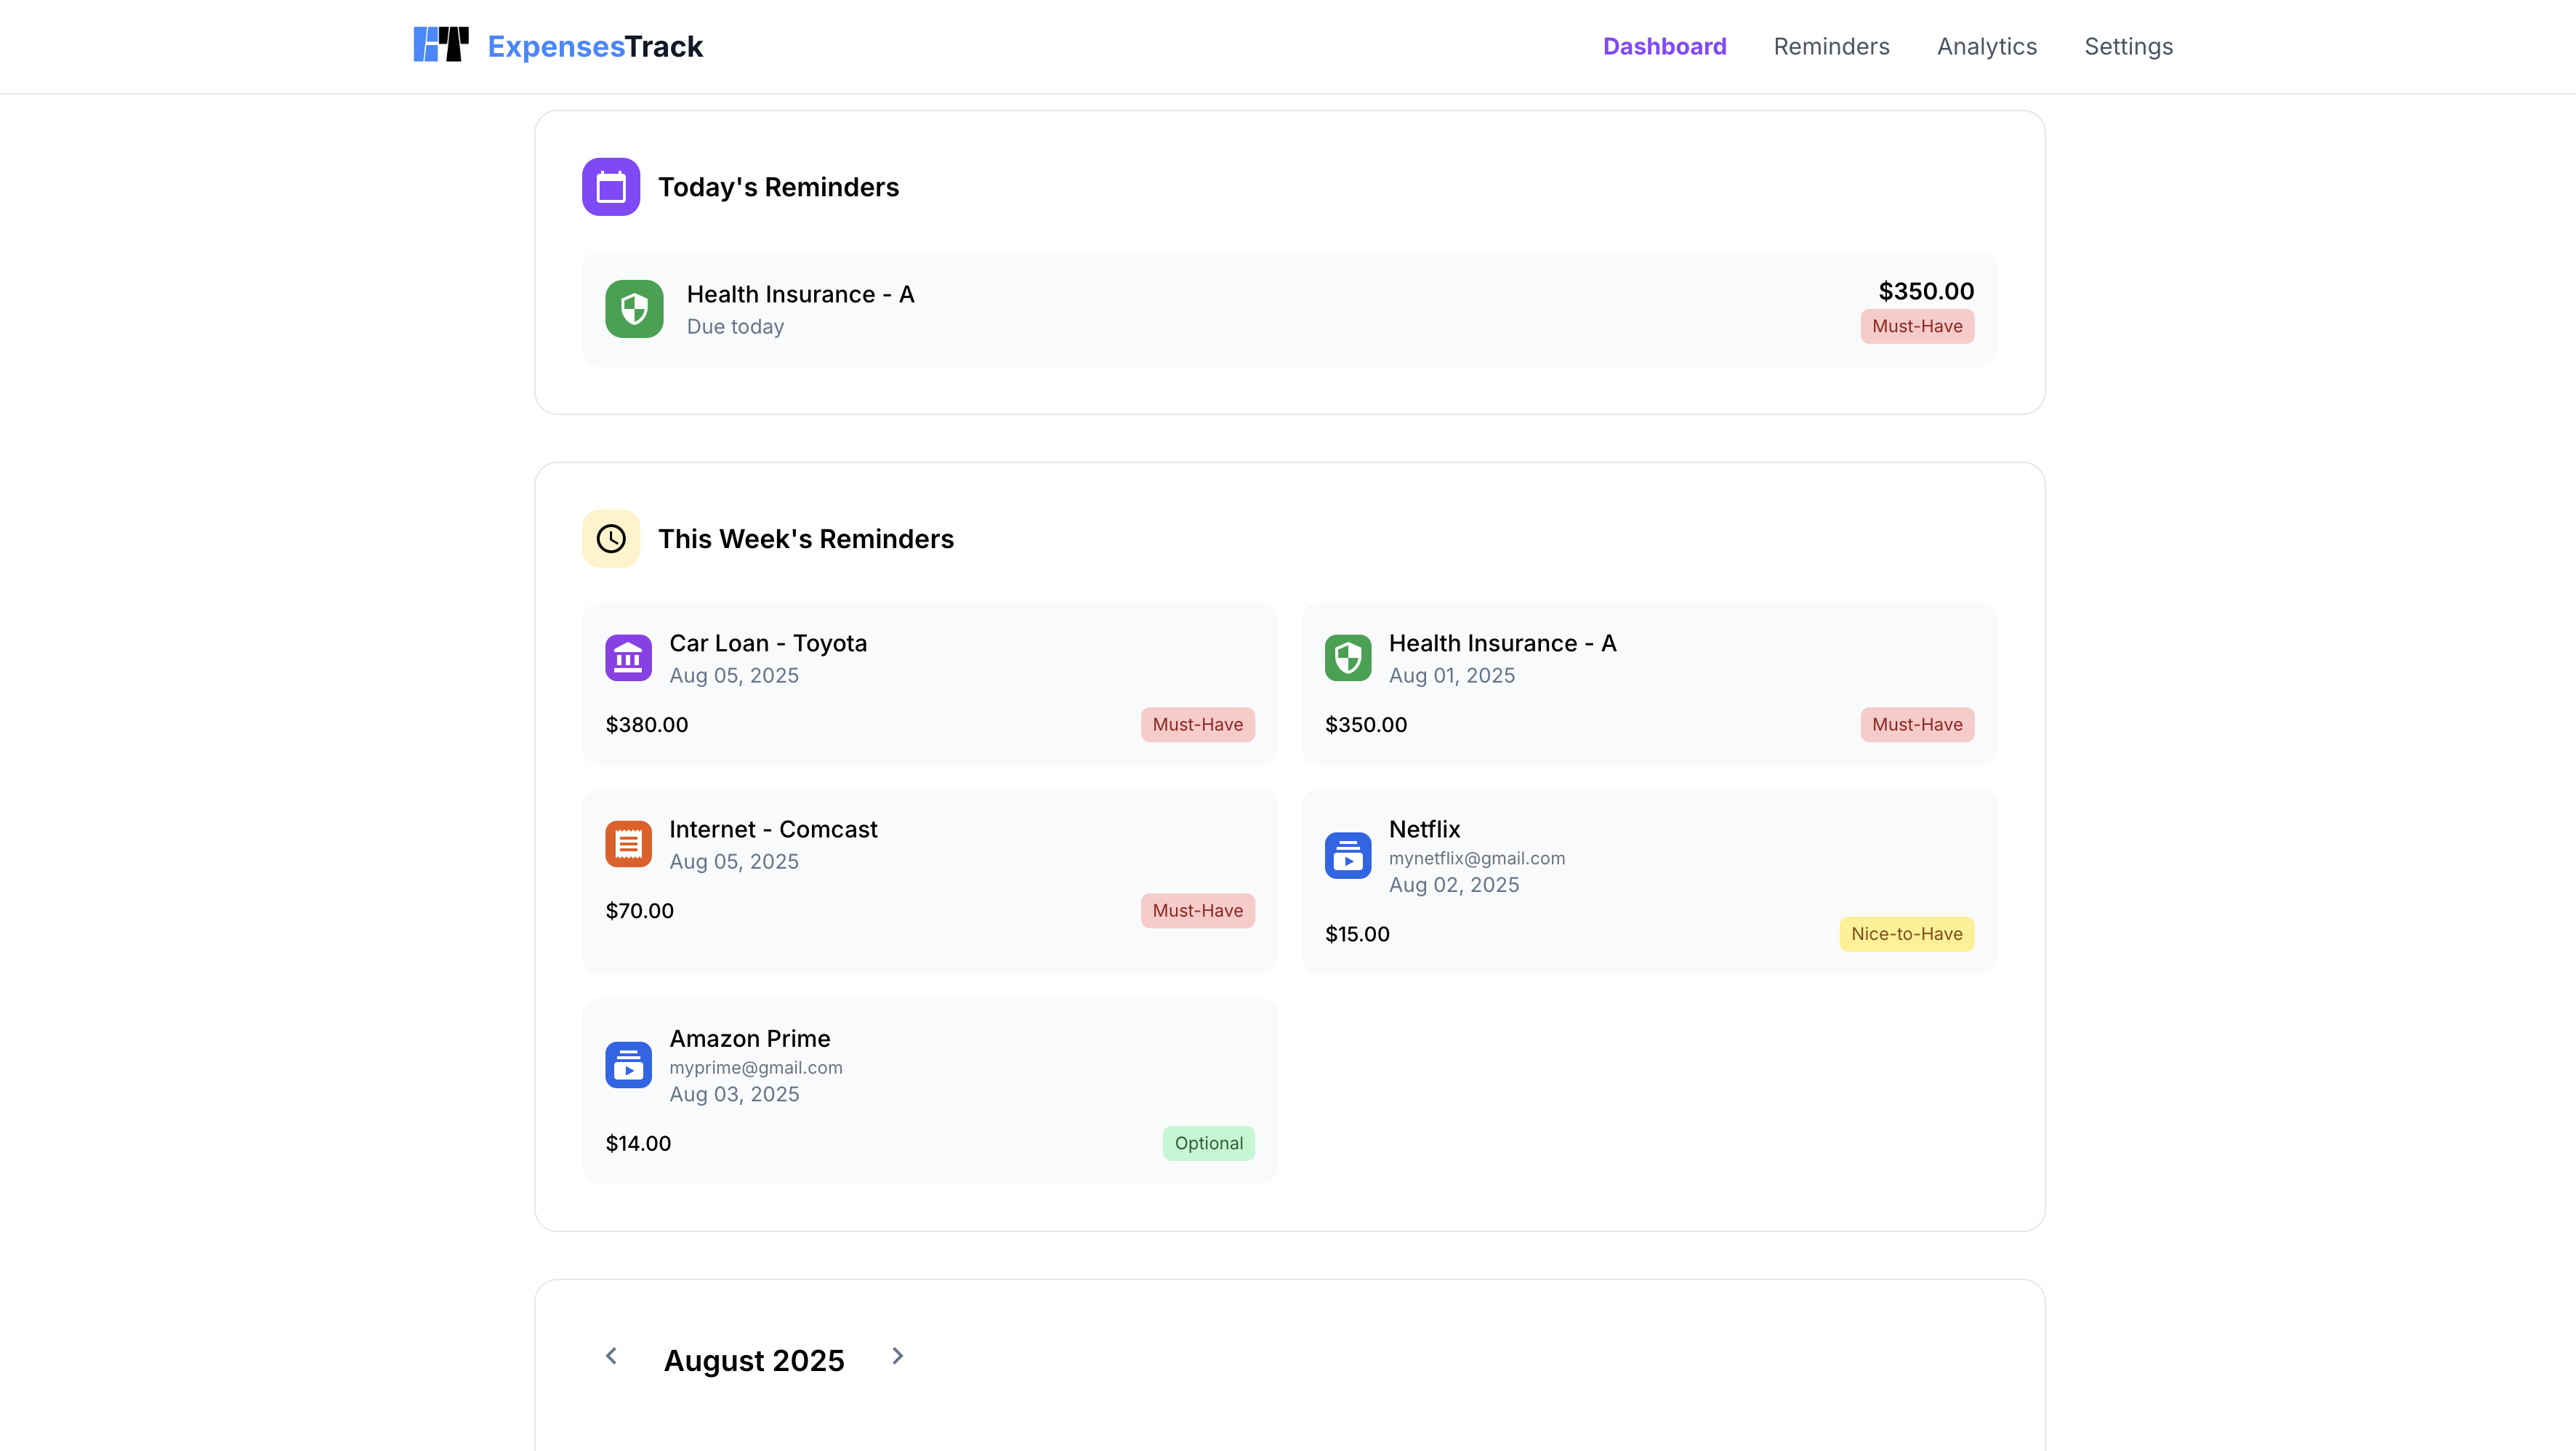Click the orange receipt icon for Internet - Comcast
This screenshot has width=2576, height=1451.
pyautogui.click(x=628, y=844)
